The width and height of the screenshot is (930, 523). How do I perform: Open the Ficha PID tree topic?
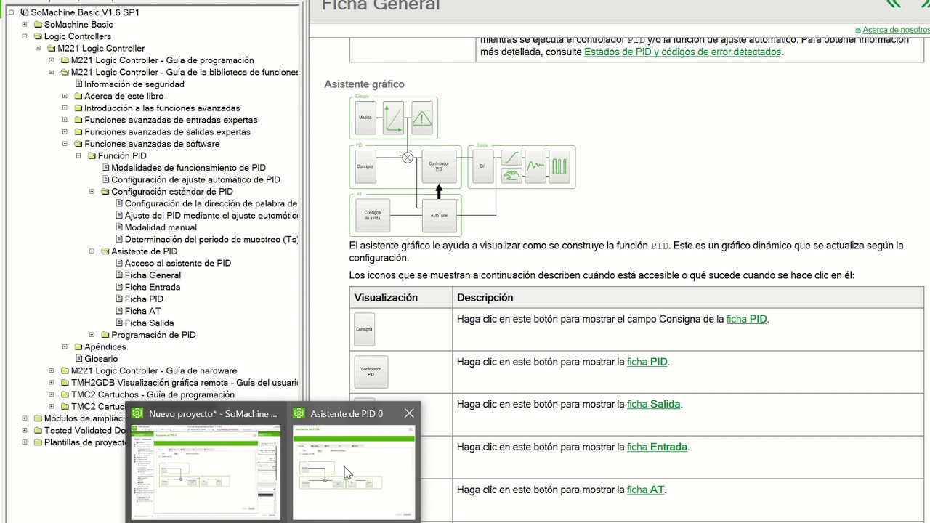coord(144,299)
